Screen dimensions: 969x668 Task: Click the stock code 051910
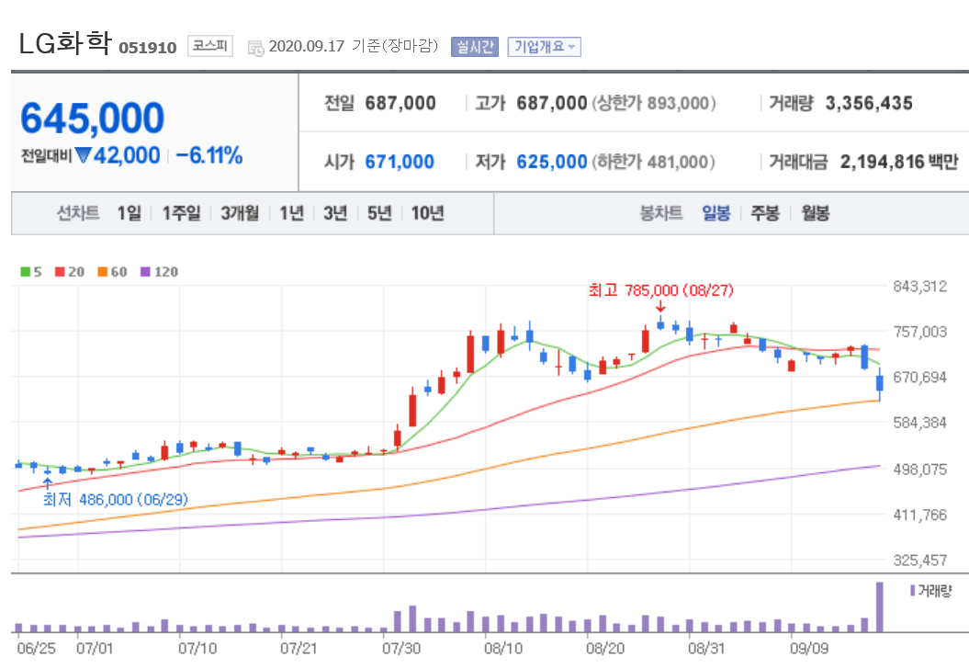pos(148,48)
